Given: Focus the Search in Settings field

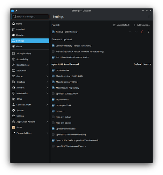Looking at the screenshot, I should click(x=30, y=16).
